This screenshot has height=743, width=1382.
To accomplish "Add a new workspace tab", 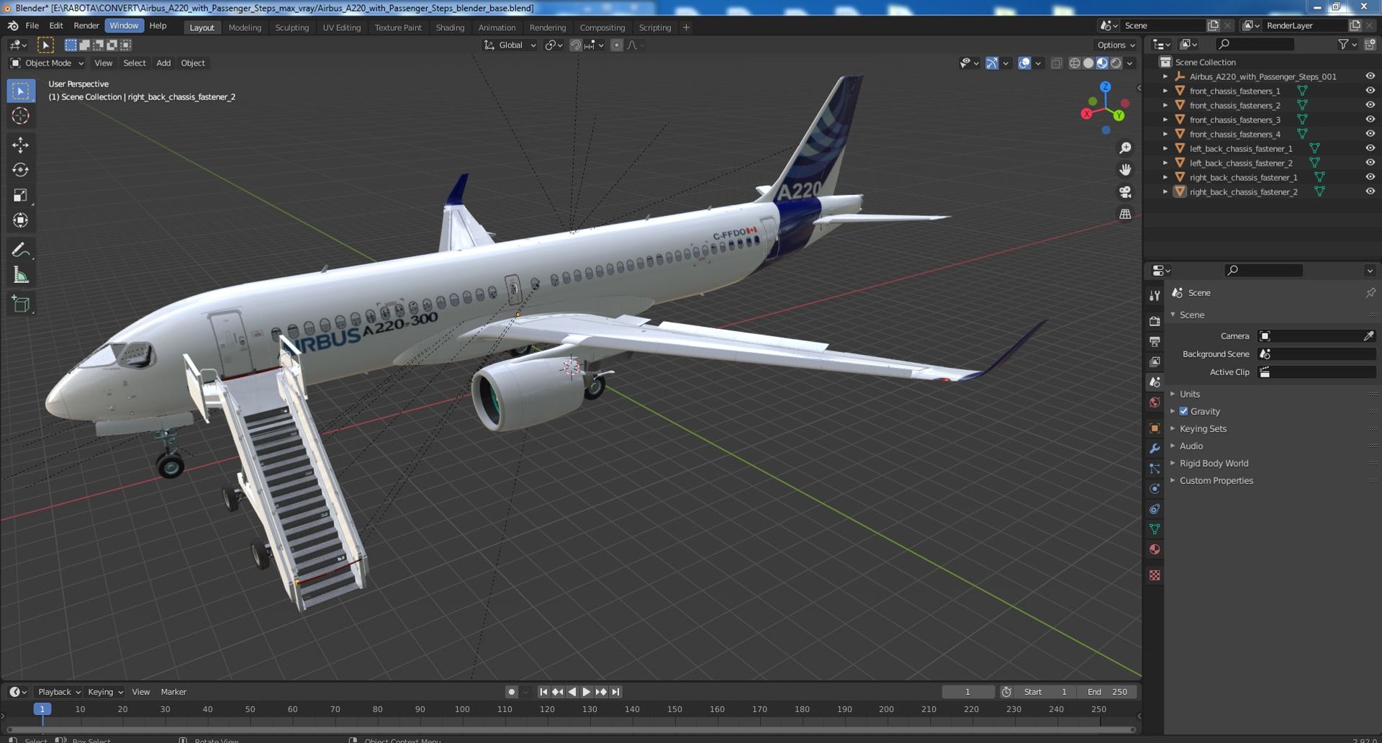I will 686,27.
